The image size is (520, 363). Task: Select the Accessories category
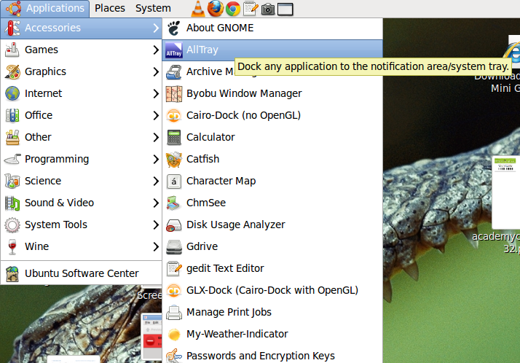click(x=82, y=28)
